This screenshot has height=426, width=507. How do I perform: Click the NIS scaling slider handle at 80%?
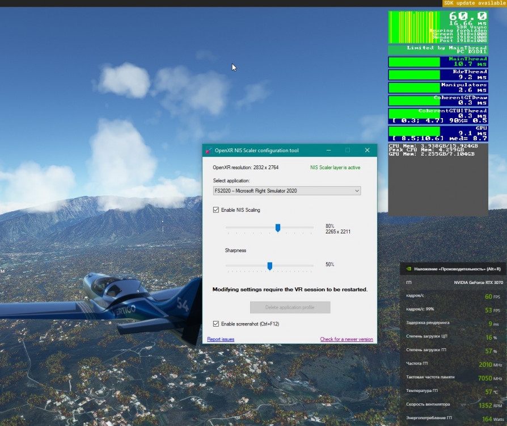(278, 228)
